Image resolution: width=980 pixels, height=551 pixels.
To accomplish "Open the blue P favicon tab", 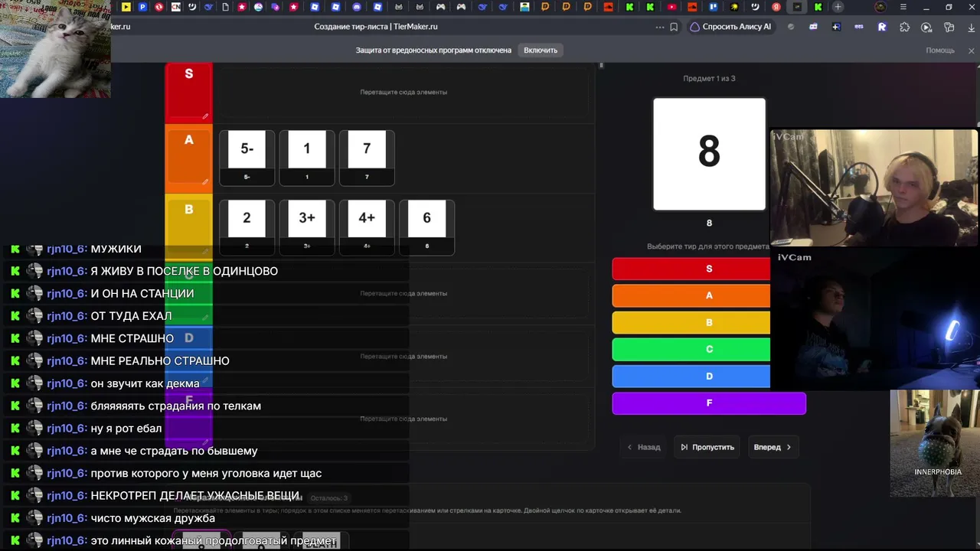I will [x=142, y=7].
